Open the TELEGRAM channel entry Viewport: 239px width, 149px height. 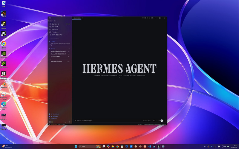coord(55,114)
